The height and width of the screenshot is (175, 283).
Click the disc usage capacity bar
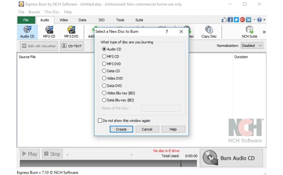(108, 163)
